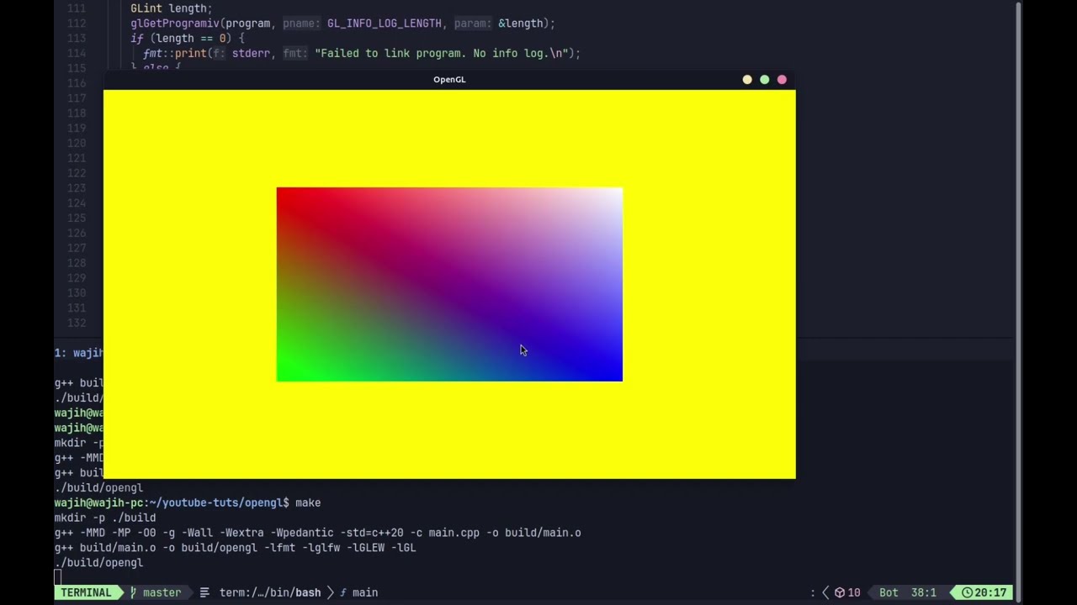This screenshot has width=1077, height=605.
Task: Click line number 111 in editor gutter
Action: (x=76, y=8)
